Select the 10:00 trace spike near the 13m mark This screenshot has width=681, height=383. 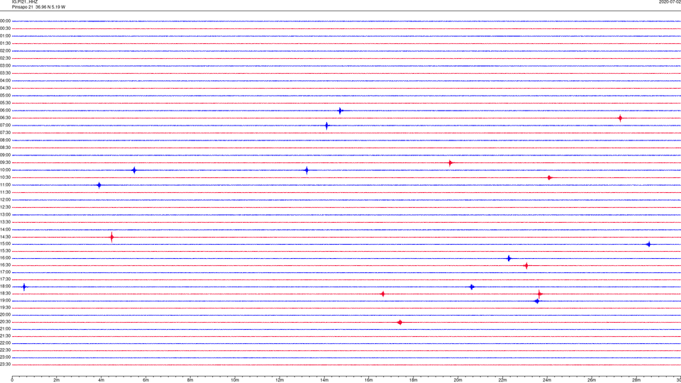click(306, 170)
